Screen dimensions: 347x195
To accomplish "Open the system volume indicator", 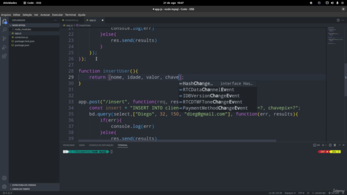I will [x=332, y=3].
